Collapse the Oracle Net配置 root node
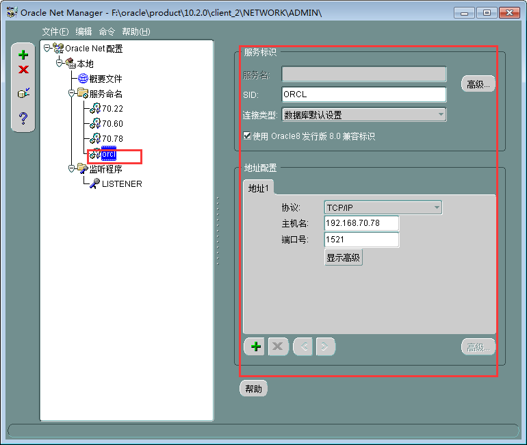The image size is (527, 445). [47, 48]
